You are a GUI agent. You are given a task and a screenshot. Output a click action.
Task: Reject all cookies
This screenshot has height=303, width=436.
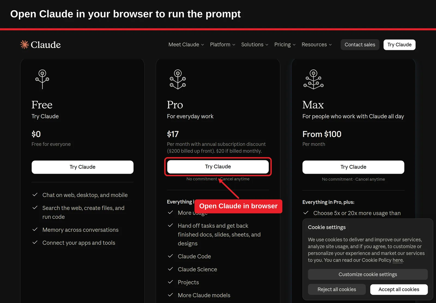point(337,289)
